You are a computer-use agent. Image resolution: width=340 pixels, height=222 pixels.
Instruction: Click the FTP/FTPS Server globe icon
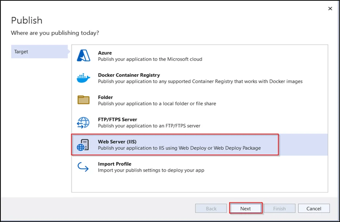pyautogui.click(x=83, y=122)
